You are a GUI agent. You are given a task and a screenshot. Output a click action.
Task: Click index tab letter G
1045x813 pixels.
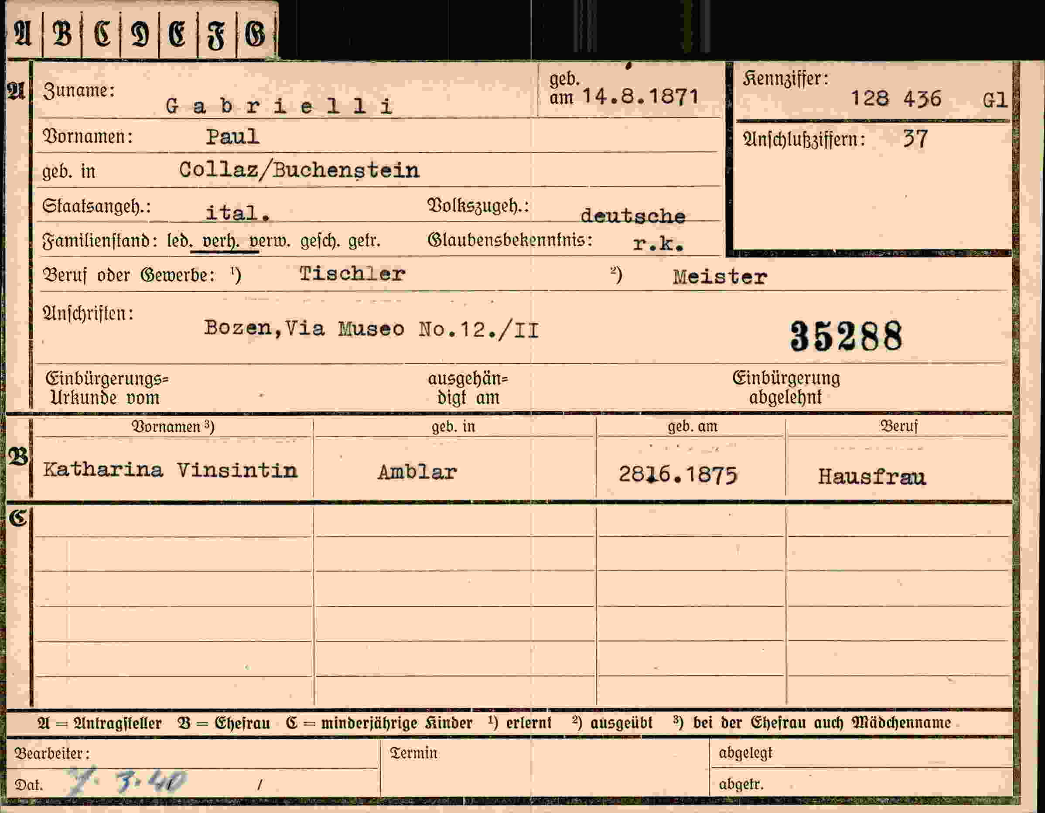[255, 35]
